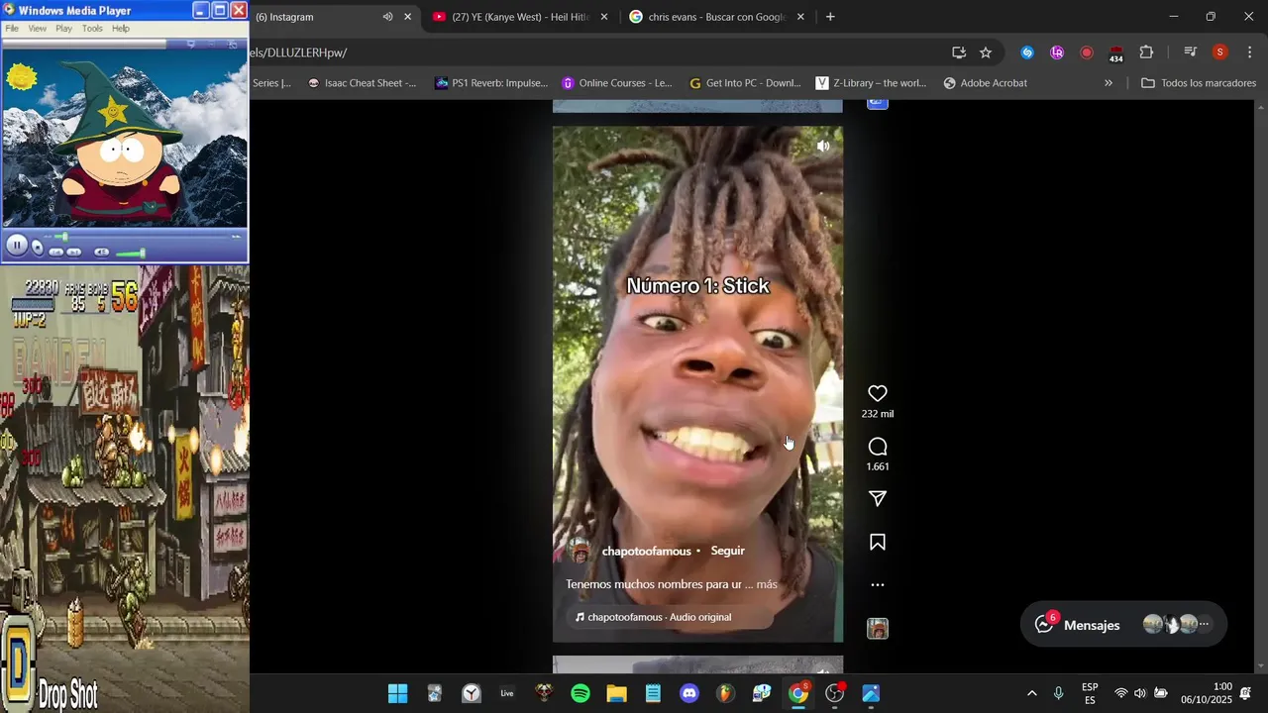1268x713 pixels.
Task: Open the File menu in Windows Media Player
Action: coord(12,29)
